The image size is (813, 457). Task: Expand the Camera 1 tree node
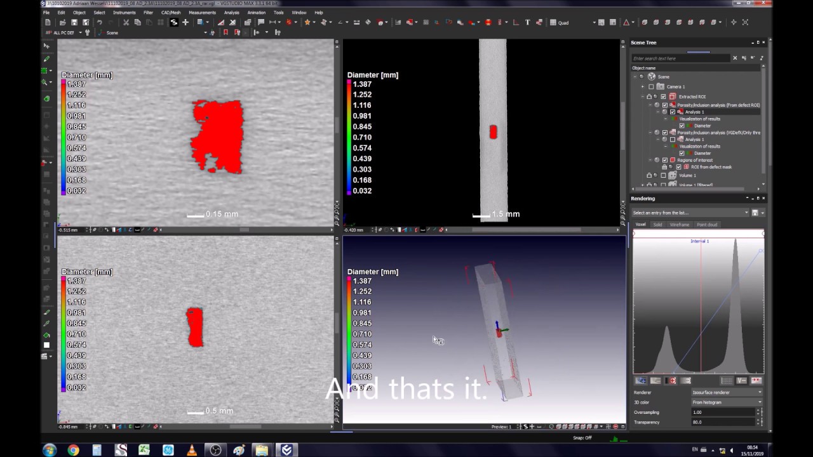pyautogui.click(x=642, y=86)
